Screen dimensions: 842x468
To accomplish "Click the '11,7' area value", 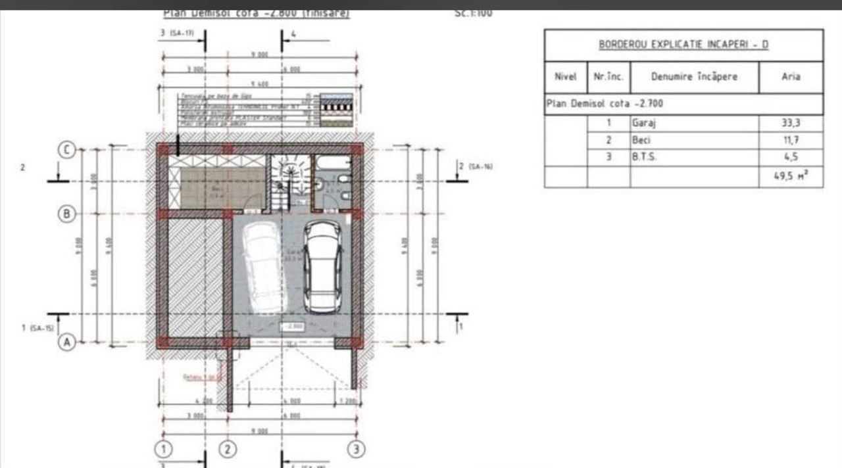I will point(791,140).
